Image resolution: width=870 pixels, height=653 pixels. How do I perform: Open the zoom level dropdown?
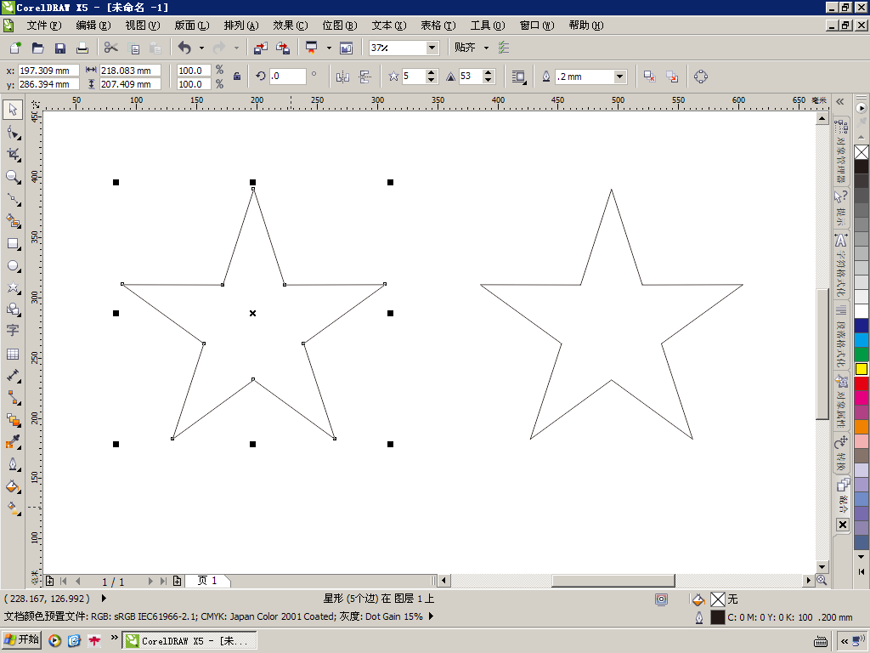click(432, 48)
